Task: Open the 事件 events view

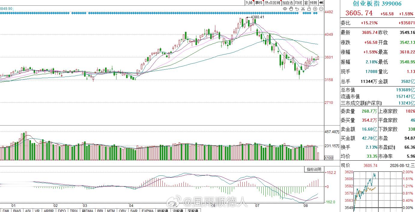Action: click(259, 3)
